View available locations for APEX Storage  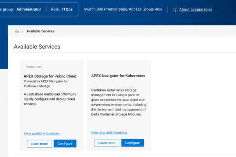pos(42,133)
